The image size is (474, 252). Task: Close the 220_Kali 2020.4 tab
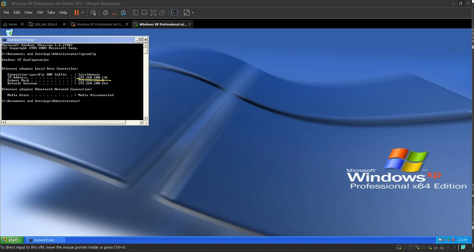point(64,24)
